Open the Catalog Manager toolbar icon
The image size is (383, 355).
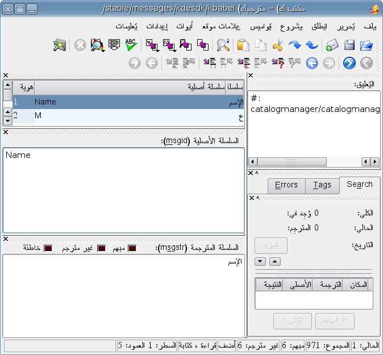pos(60,45)
